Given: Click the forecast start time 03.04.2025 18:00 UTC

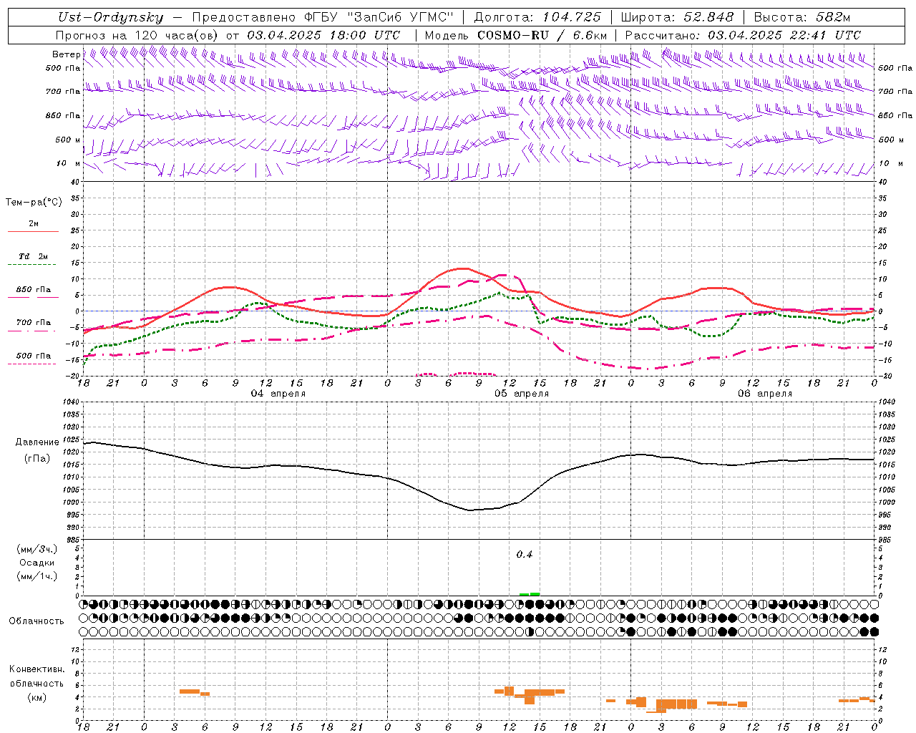Looking at the screenshot, I should coord(323,35).
